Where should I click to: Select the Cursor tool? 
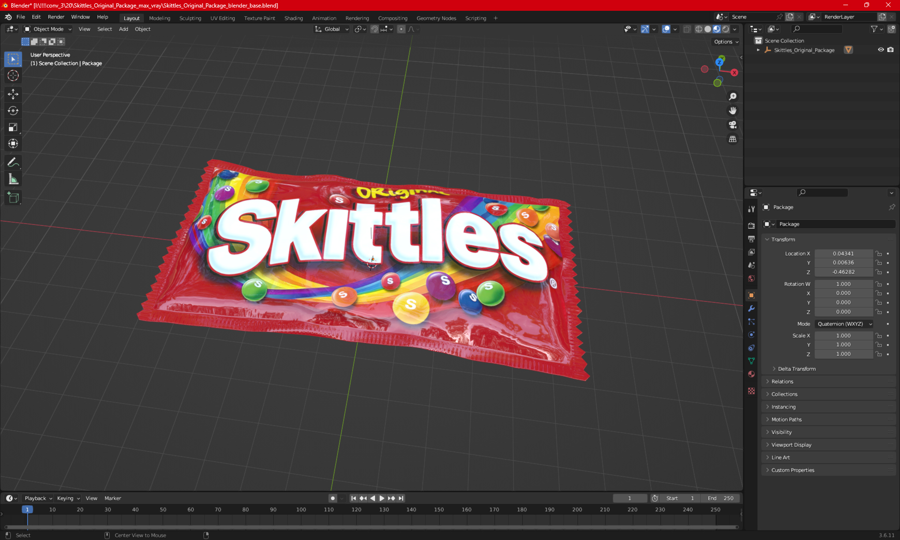click(13, 75)
